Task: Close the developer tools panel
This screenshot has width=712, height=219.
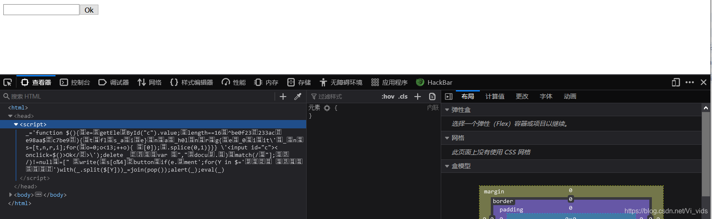Action: click(704, 82)
